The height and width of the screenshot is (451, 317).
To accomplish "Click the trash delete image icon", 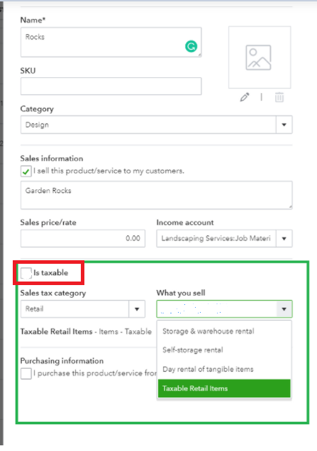I will [279, 97].
